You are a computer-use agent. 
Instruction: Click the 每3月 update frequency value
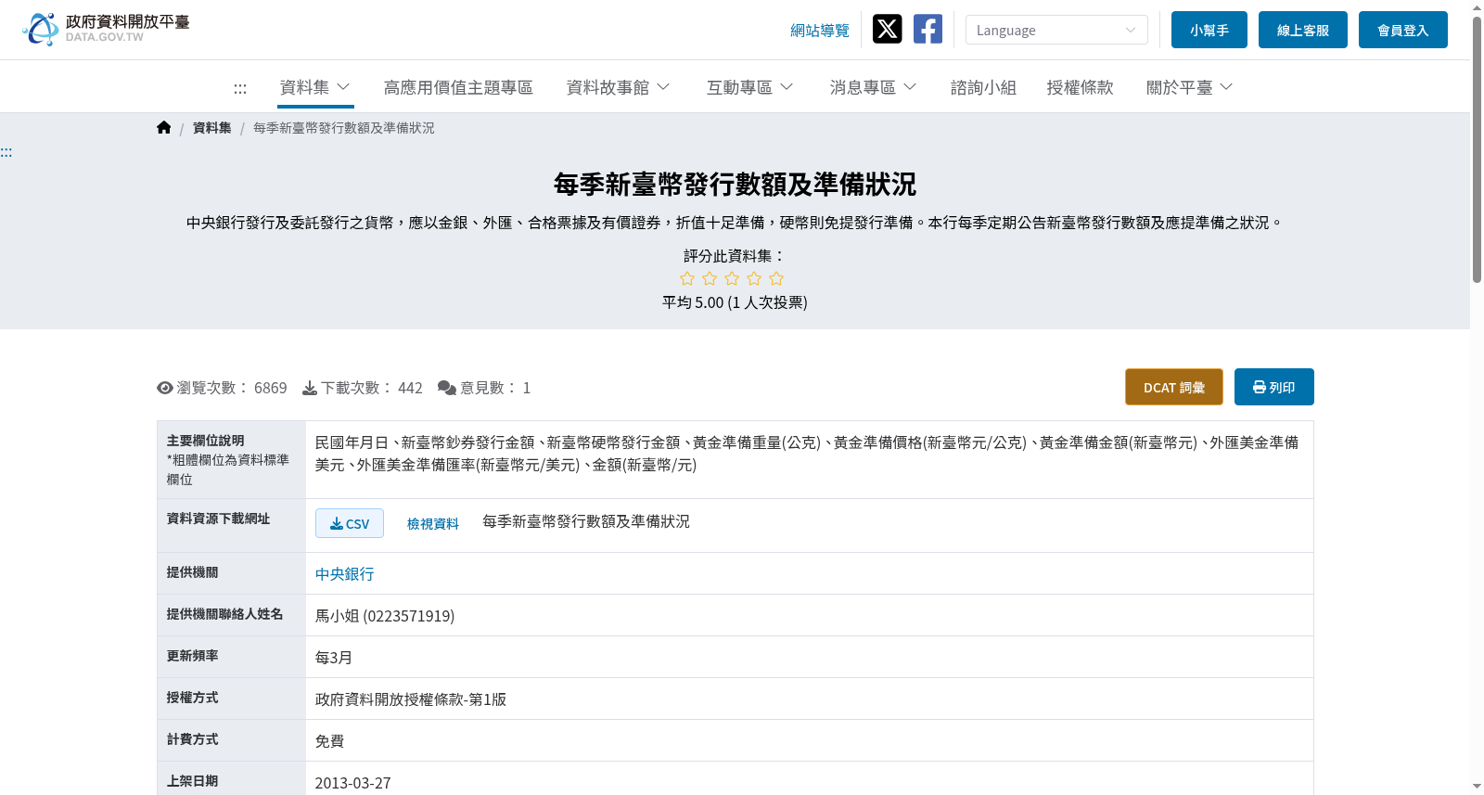click(334, 658)
